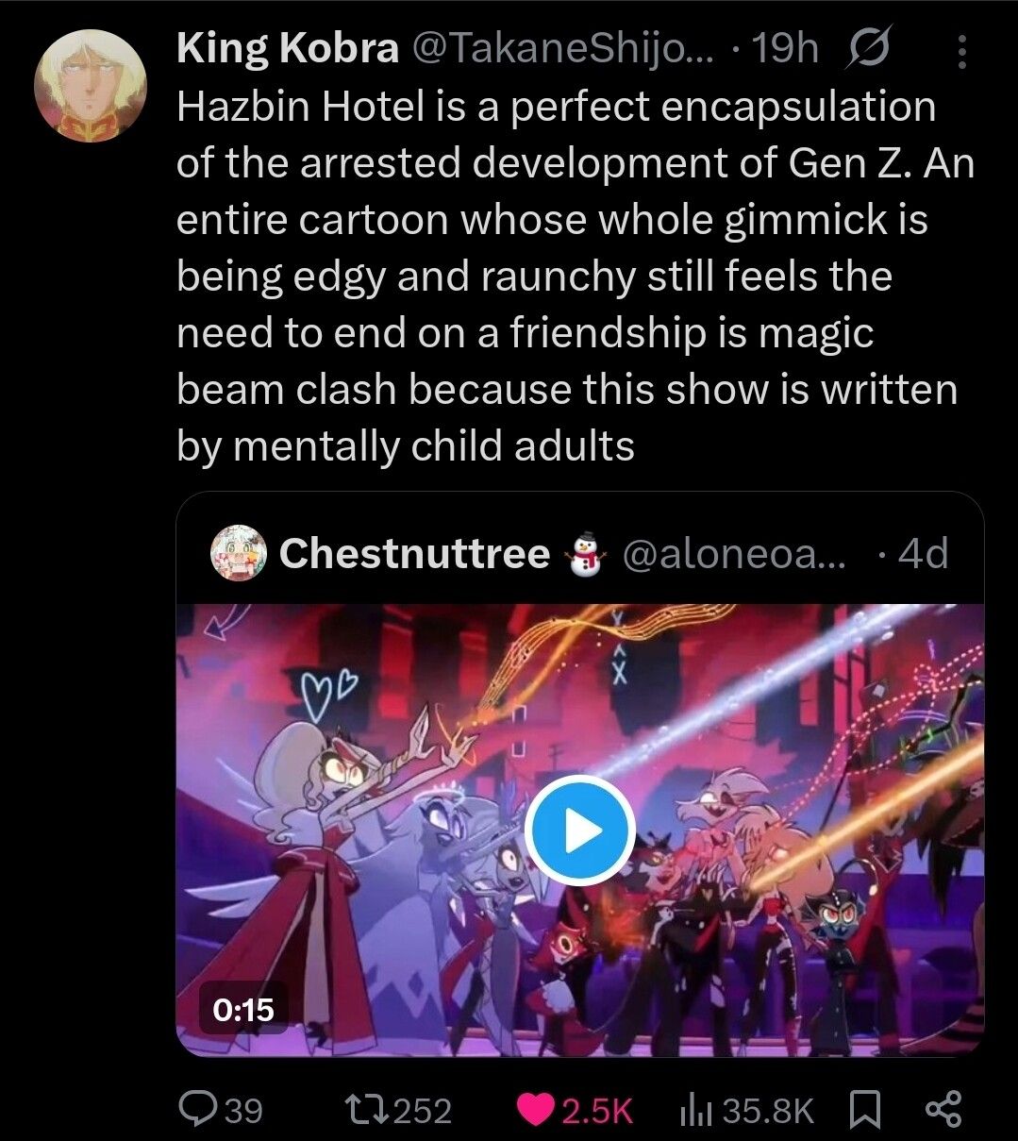Viewport: 1018px width, 1141px height.
Task: Open the @aloneoa handle in quoted post
Action: pyautogui.click(x=735, y=554)
